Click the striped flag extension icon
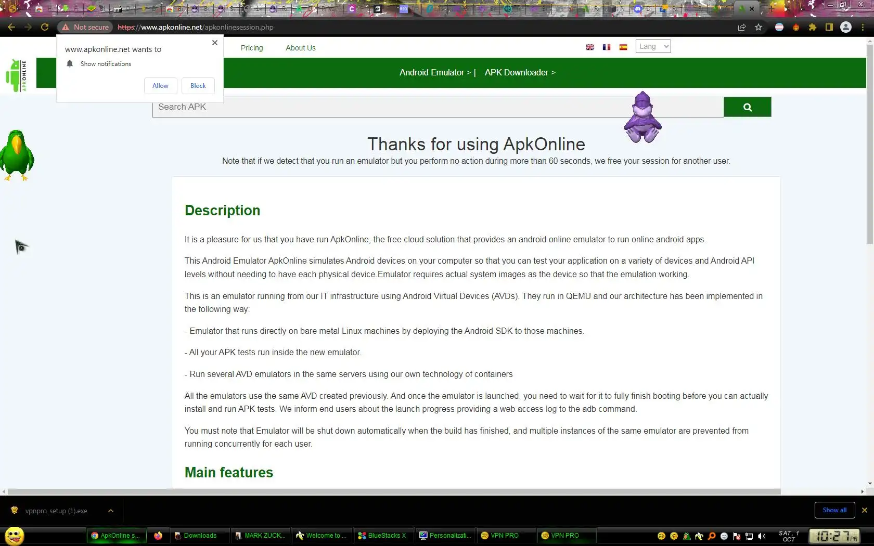Screen dimensions: 874x546 tap(779, 27)
